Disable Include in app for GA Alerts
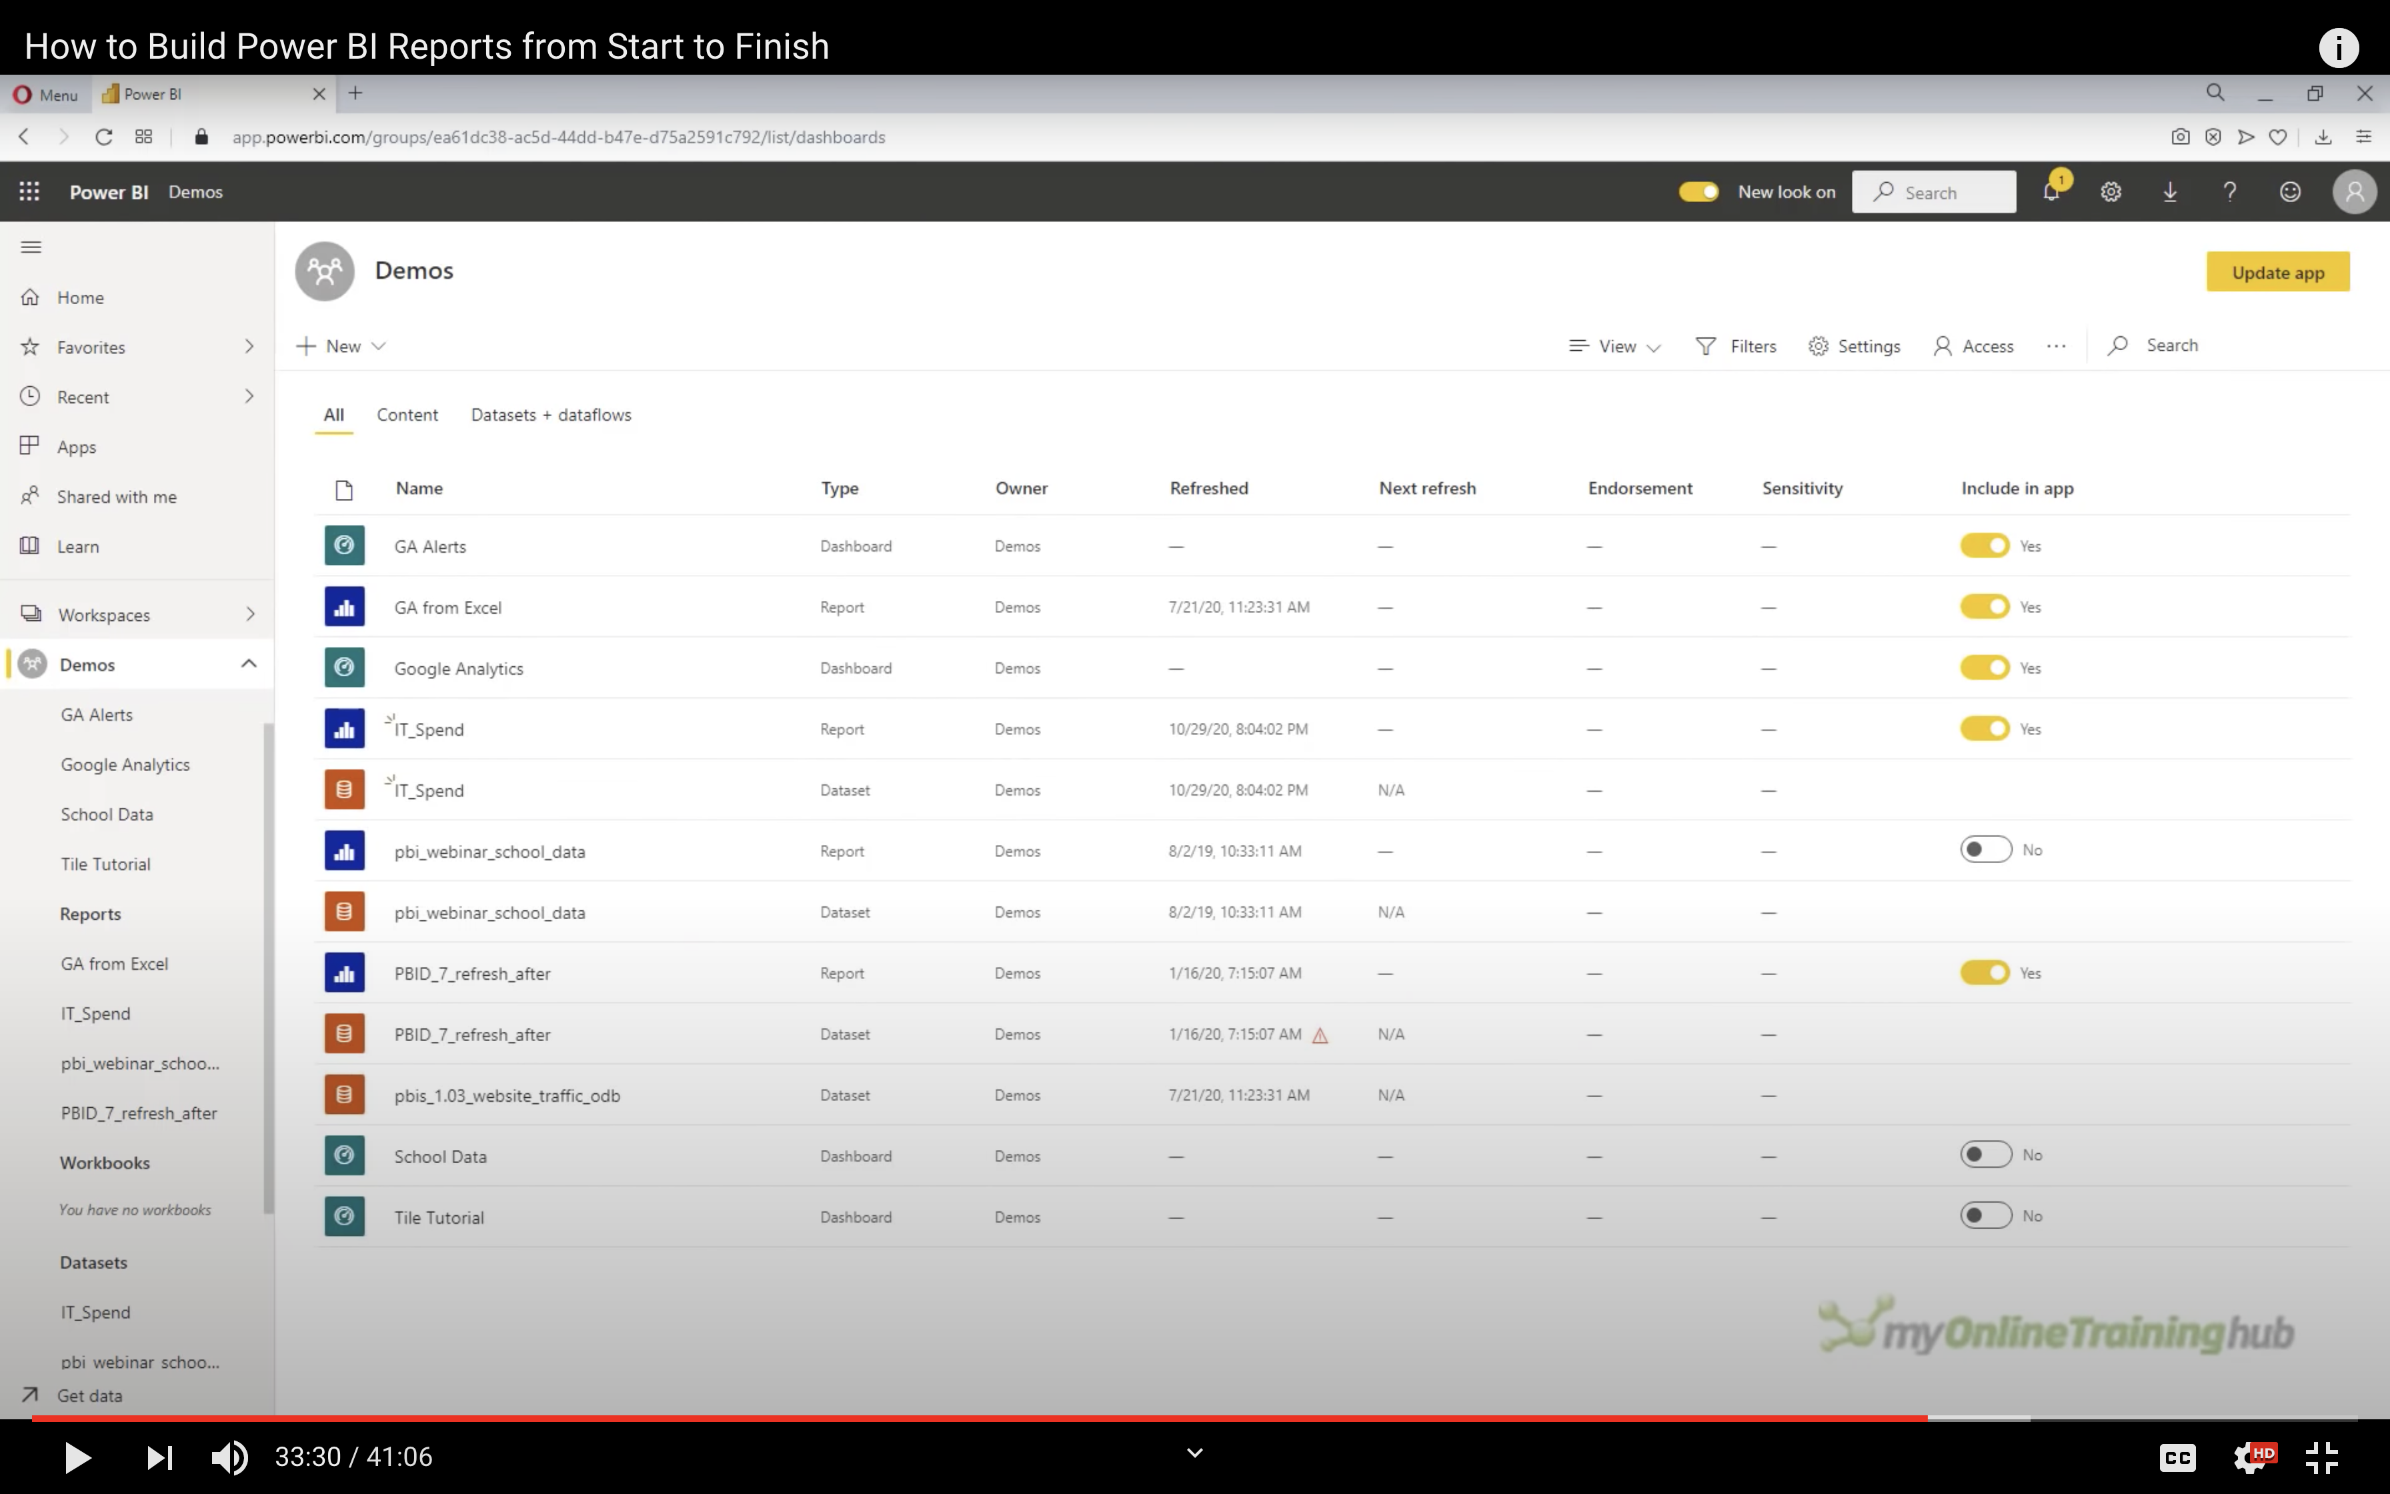 [x=1985, y=546]
